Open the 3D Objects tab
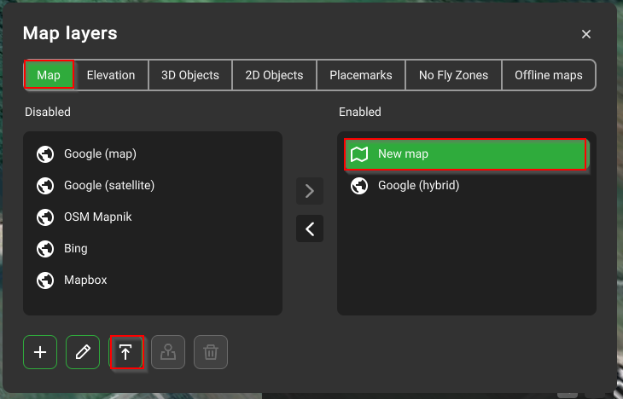 pyautogui.click(x=189, y=75)
